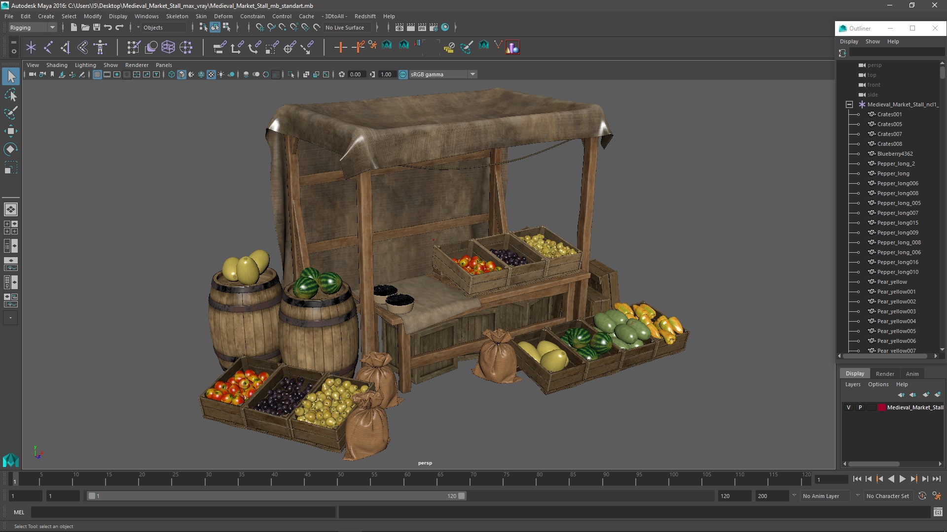Select Crates005 in the Outliner
The height and width of the screenshot is (532, 947).
889,124
